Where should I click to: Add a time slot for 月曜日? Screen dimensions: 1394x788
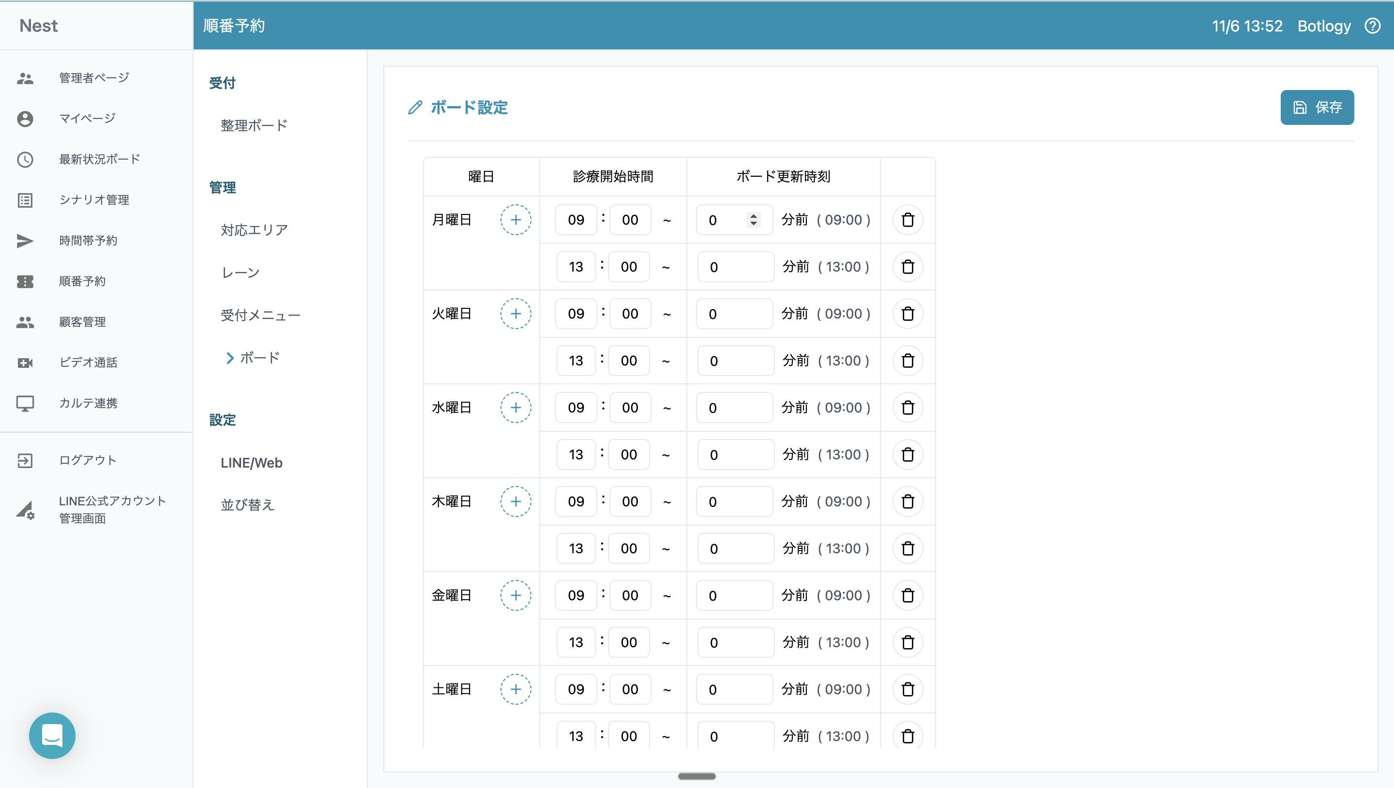515,220
